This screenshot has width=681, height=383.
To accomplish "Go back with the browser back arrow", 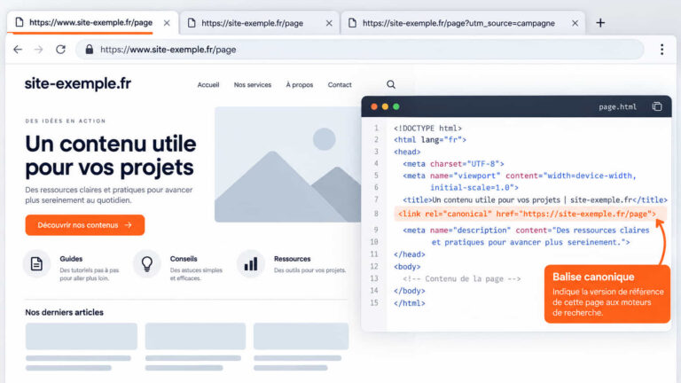I will pyautogui.click(x=18, y=50).
